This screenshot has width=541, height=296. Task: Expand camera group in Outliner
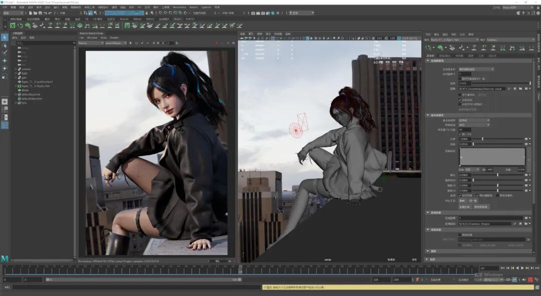click(x=16, y=69)
